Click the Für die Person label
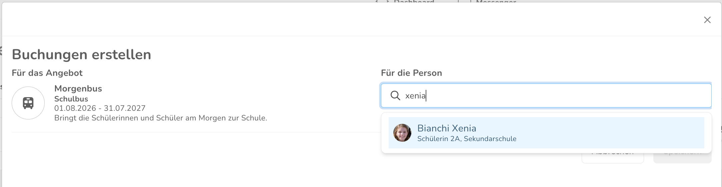The image size is (722, 187). tap(411, 73)
